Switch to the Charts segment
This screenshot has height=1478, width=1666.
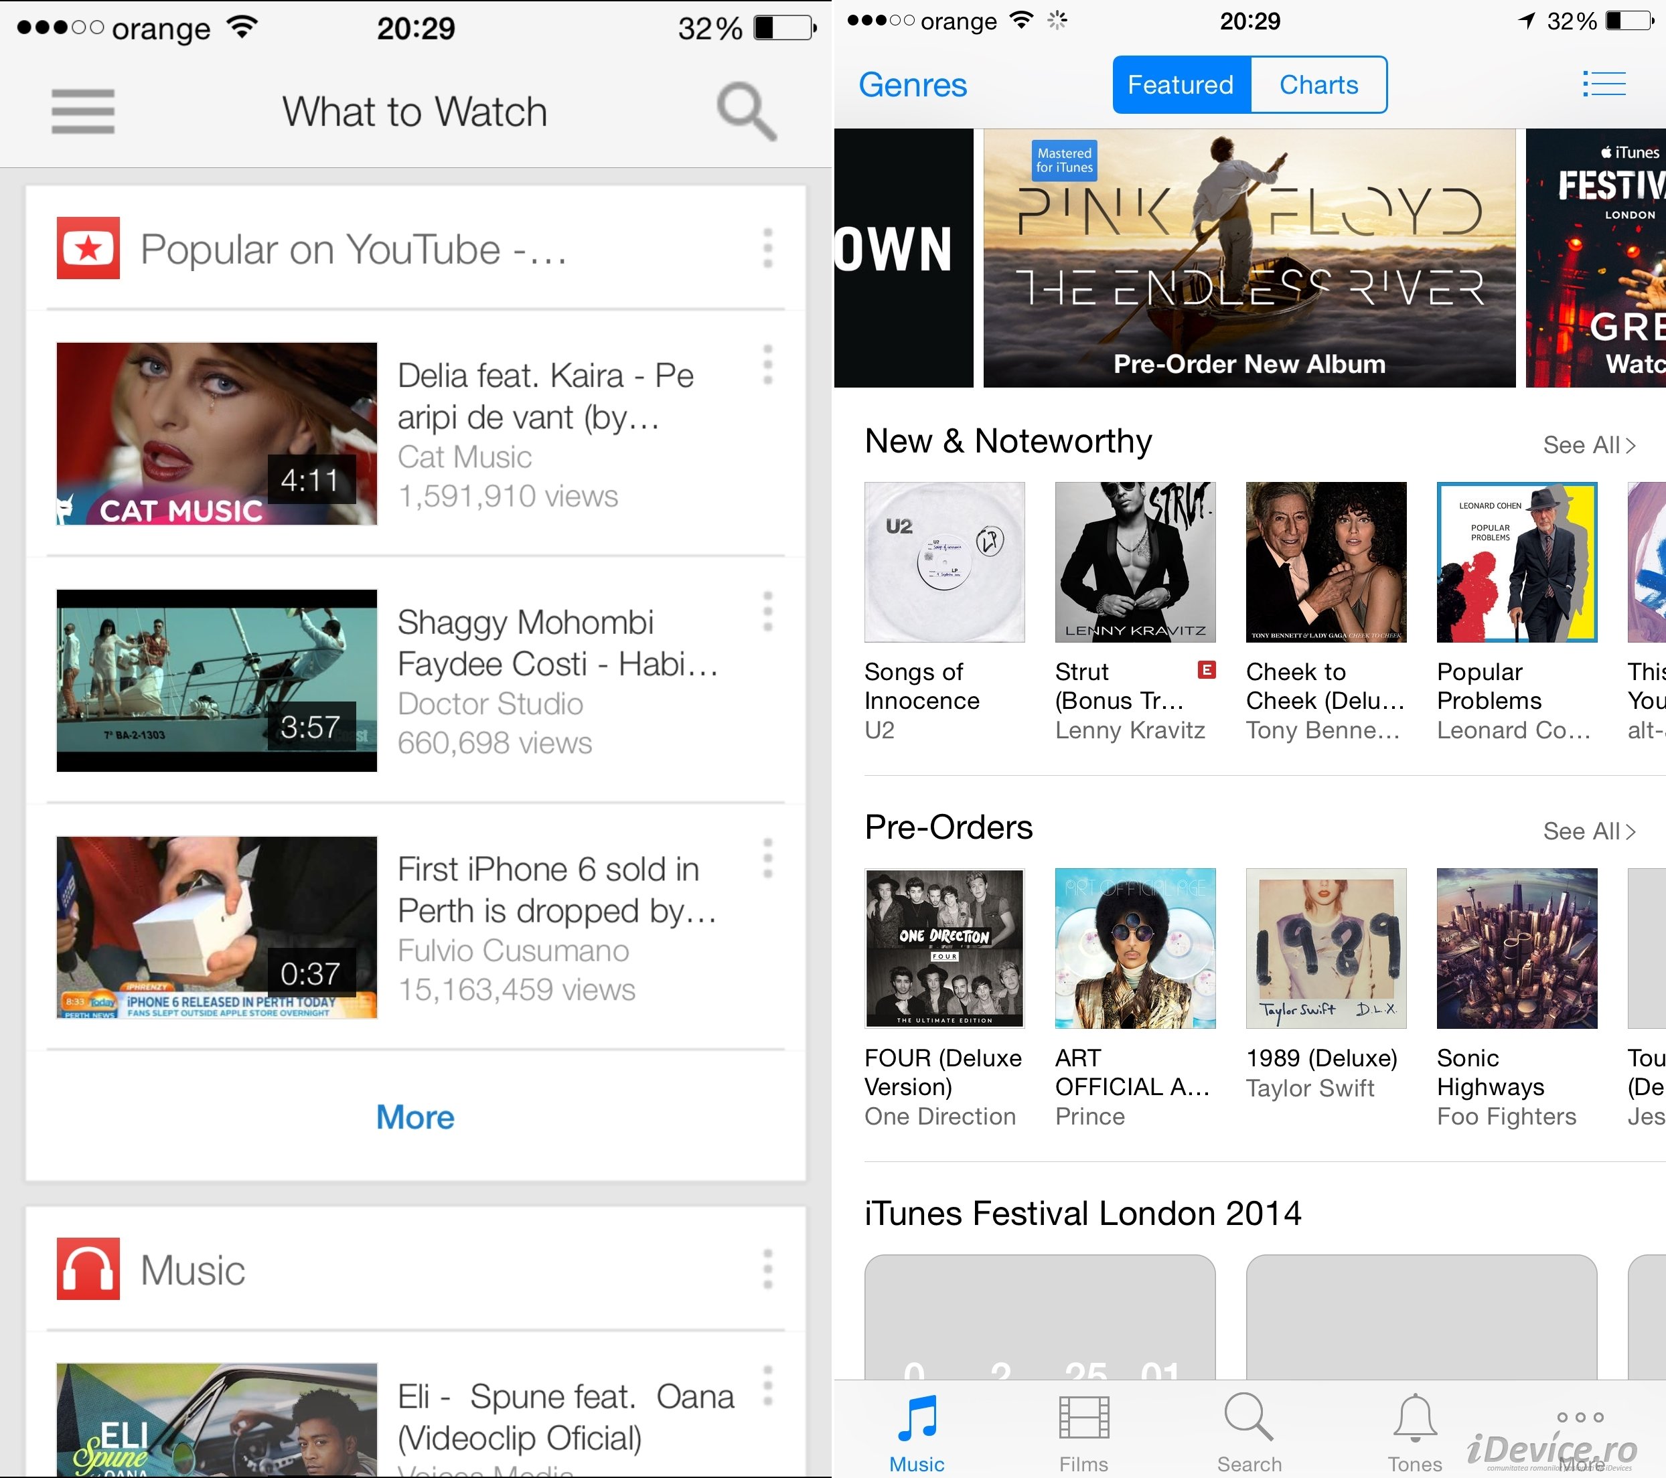1318,85
